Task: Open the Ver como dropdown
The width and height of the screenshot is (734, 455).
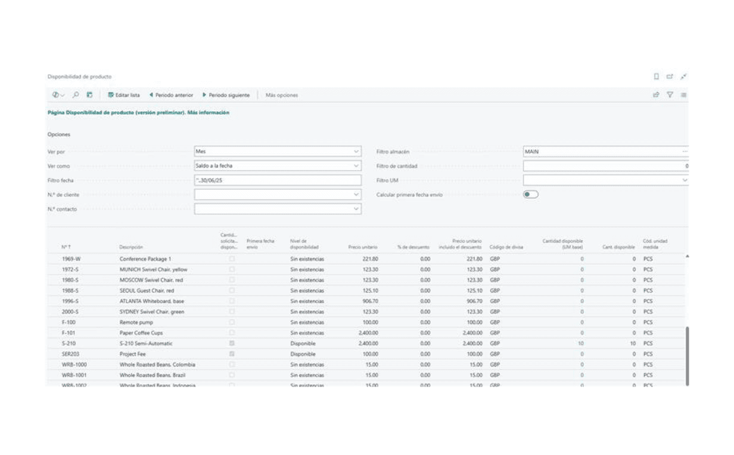Action: click(x=356, y=166)
